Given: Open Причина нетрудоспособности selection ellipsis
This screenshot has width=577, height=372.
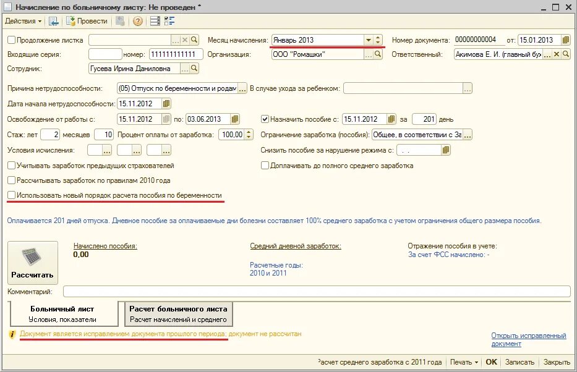Looking at the screenshot, I should coord(242,88).
